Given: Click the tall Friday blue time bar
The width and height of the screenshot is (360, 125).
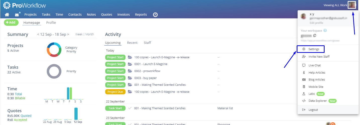Looking at the screenshot, I should tap(68, 93).
